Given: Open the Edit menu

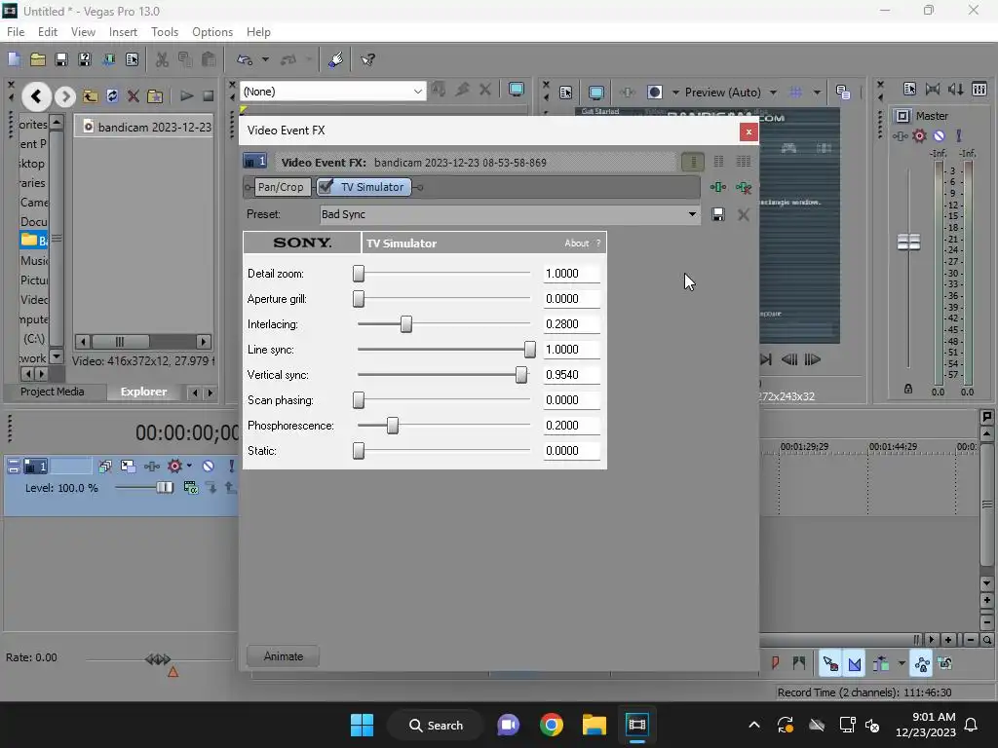Looking at the screenshot, I should (x=48, y=32).
